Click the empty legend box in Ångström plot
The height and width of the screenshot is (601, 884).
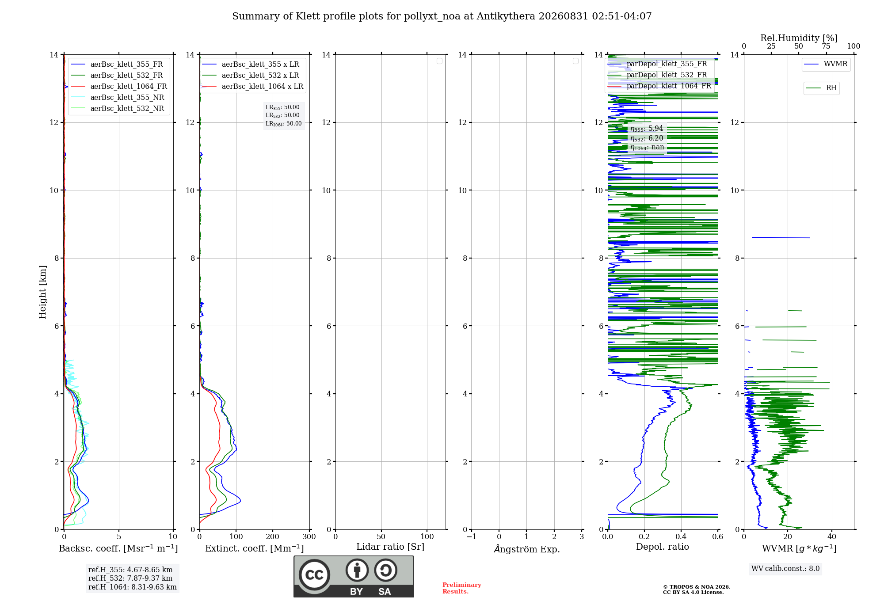coord(575,61)
